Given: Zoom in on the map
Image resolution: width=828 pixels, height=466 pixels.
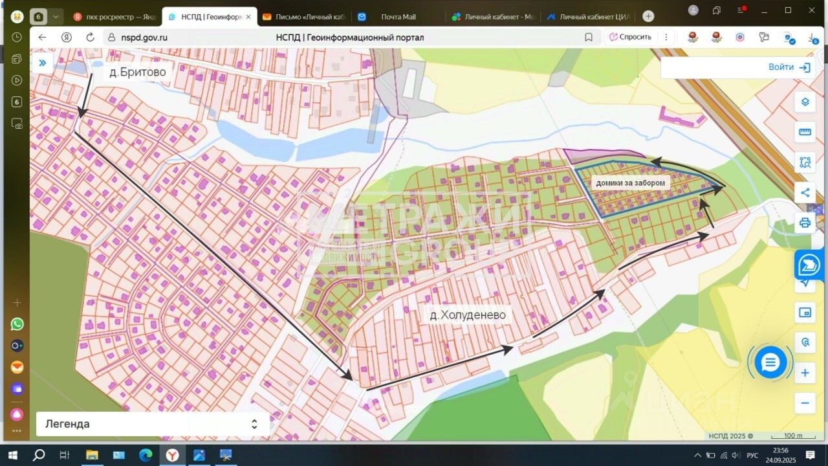Looking at the screenshot, I should [x=805, y=373].
